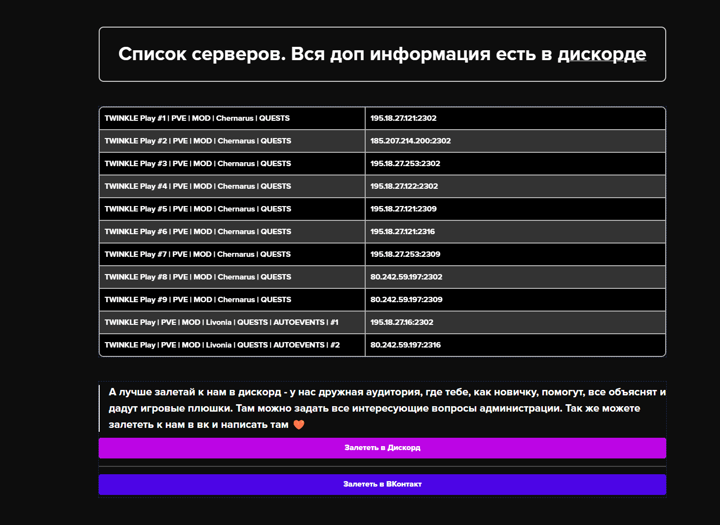Select TWINKLE Play #2 Chernarus server name

pyautogui.click(x=198, y=141)
